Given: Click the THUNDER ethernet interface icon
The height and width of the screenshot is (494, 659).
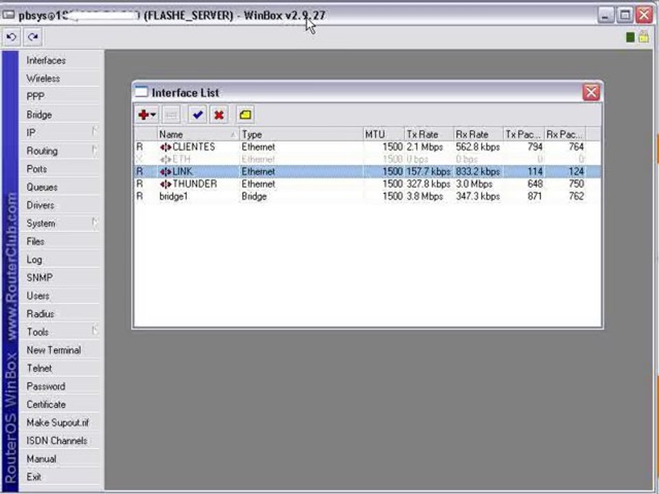Looking at the screenshot, I should [x=165, y=184].
